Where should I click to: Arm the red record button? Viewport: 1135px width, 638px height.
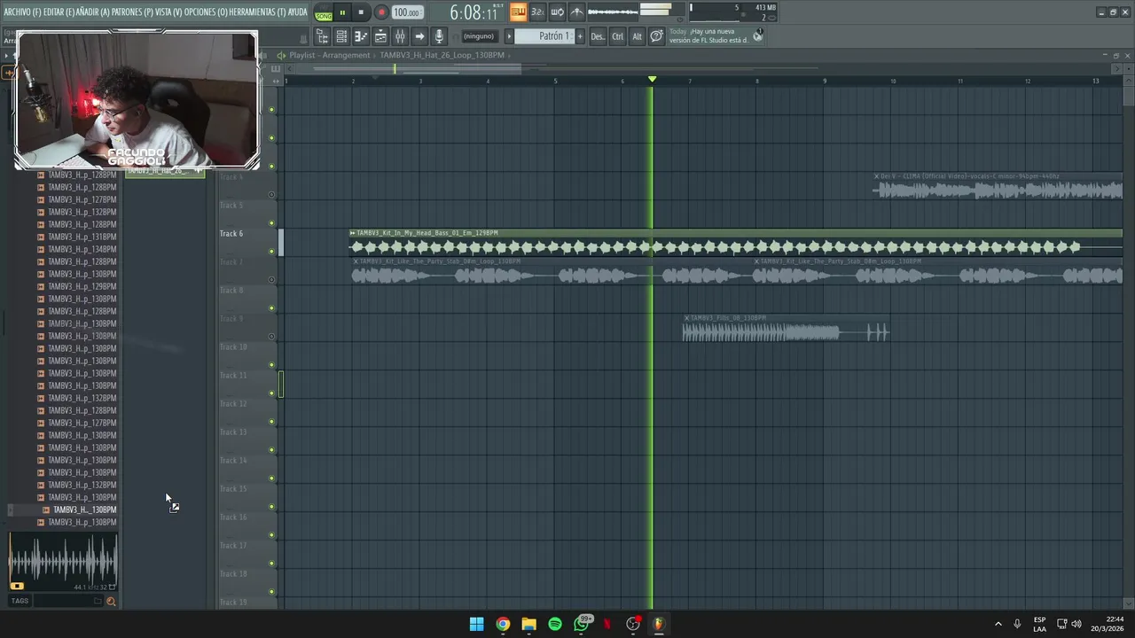pos(380,12)
